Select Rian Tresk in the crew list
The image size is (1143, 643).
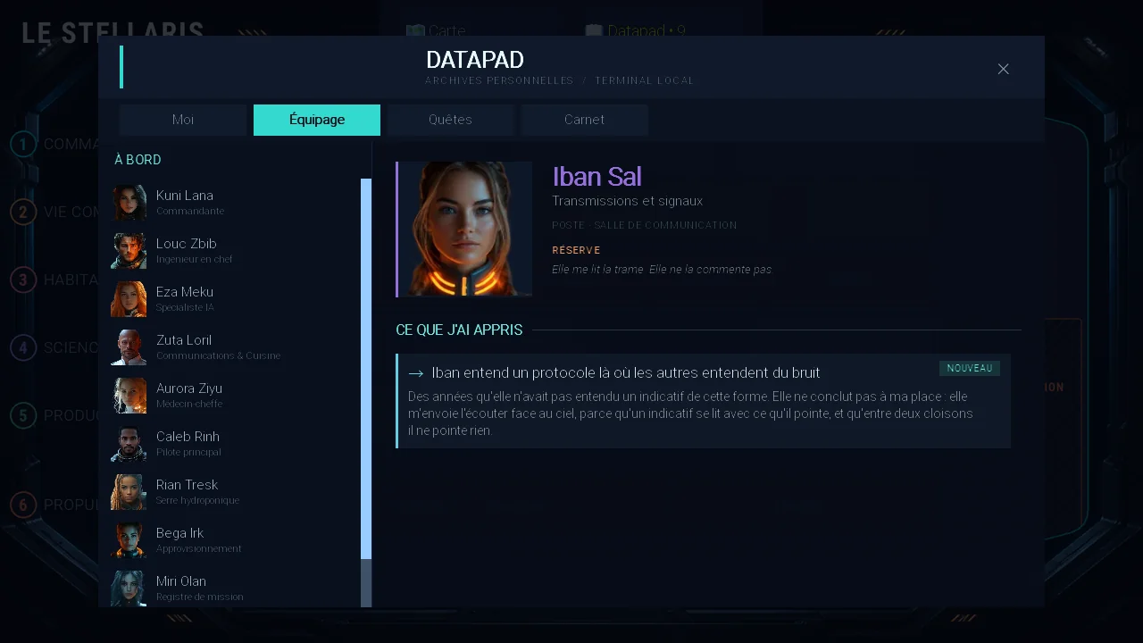232,492
